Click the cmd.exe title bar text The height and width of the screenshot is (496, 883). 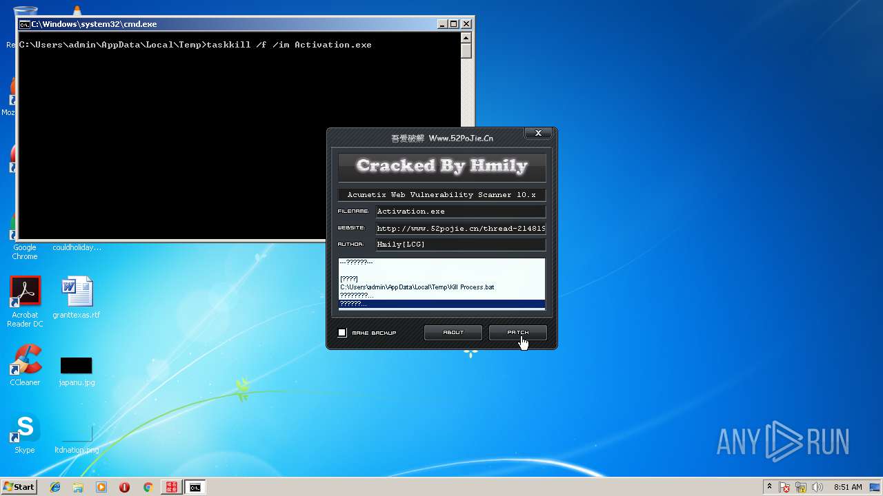[x=94, y=24]
